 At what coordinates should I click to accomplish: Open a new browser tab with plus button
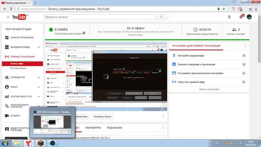coord(35,3)
